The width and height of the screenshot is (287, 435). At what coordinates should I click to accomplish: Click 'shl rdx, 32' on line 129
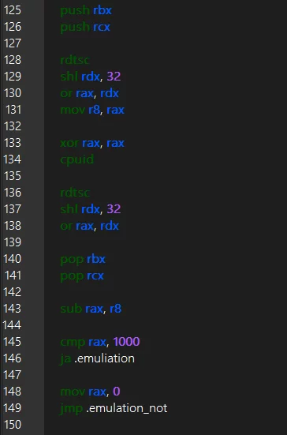(91, 77)
